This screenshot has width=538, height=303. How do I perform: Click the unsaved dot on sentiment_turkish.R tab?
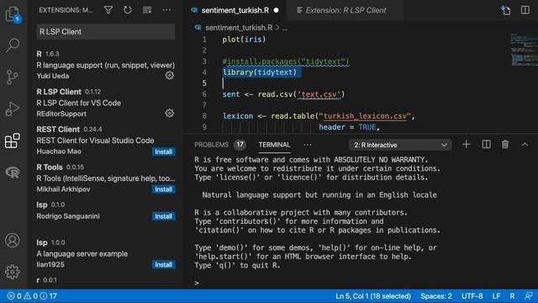(x=277, y=10)
